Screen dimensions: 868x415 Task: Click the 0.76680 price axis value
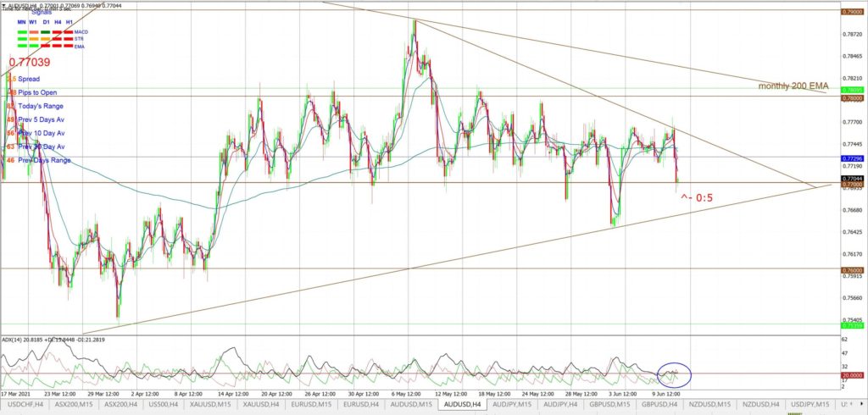tap(852, 210)
